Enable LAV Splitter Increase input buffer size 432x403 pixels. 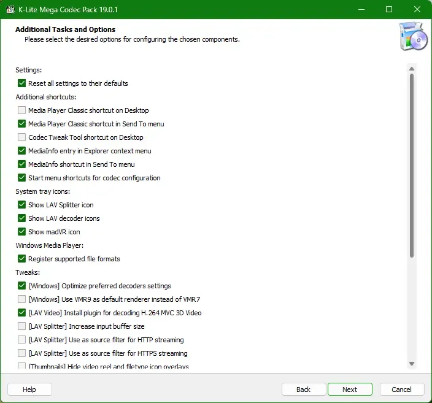point(21,326)
